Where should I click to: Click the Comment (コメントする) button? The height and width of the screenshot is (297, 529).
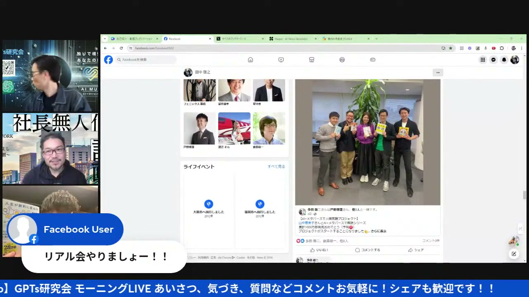[367, 250]
